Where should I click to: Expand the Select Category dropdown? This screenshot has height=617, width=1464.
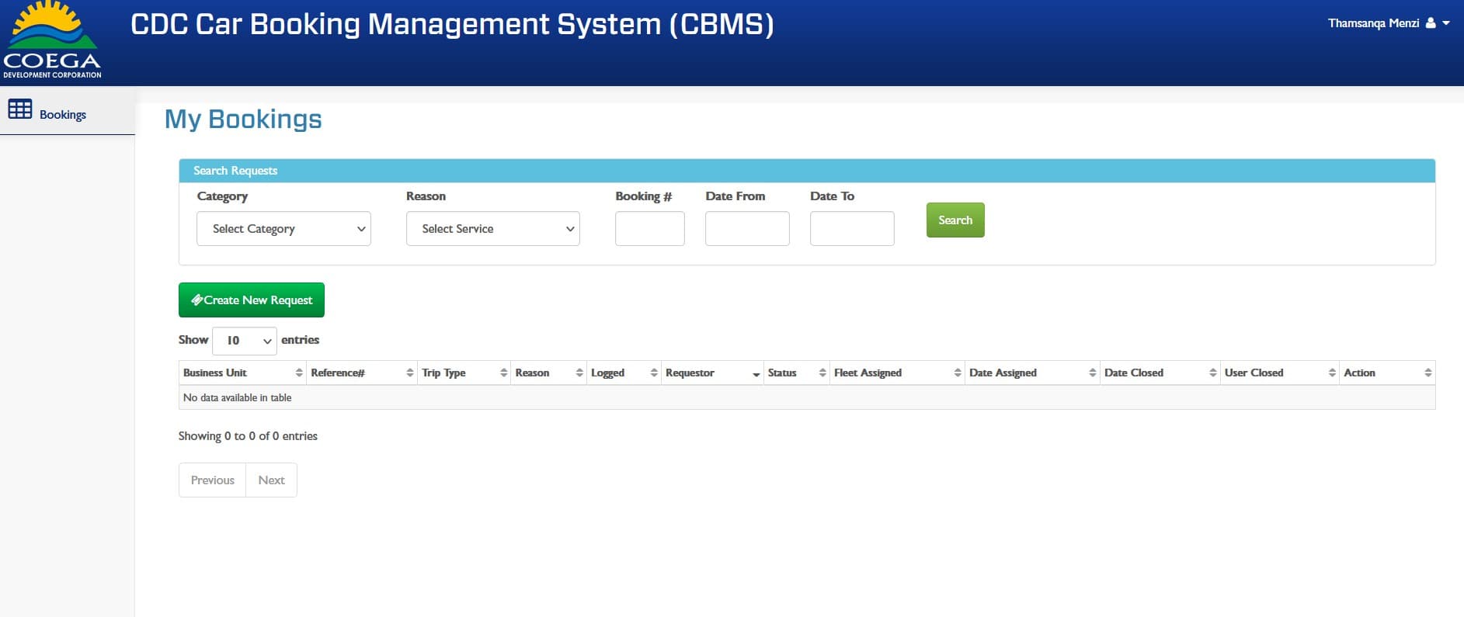coord(283,229)
